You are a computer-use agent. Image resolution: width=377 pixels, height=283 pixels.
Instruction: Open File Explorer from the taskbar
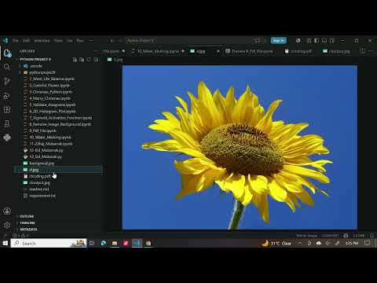coord(115,243)
